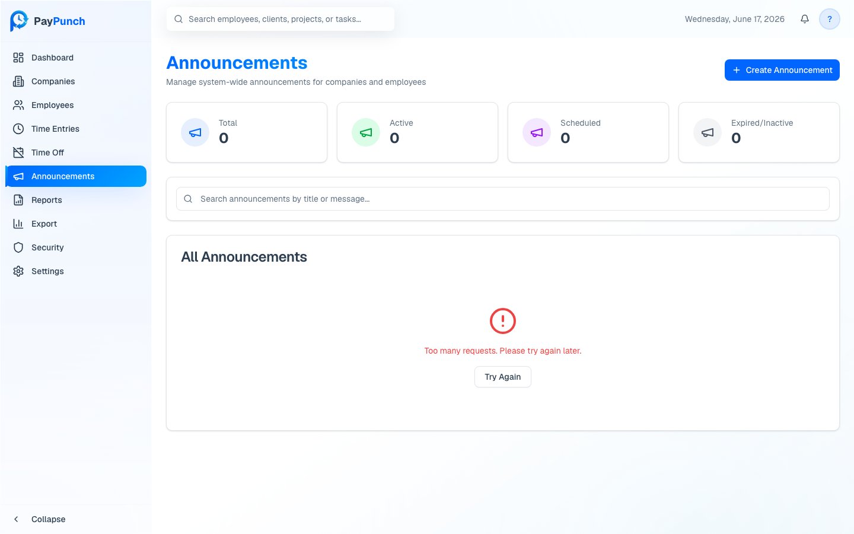Click the Companies building icon
This screenshot has height=534, width=854.
pyautogui.click(x=18, y=81)
